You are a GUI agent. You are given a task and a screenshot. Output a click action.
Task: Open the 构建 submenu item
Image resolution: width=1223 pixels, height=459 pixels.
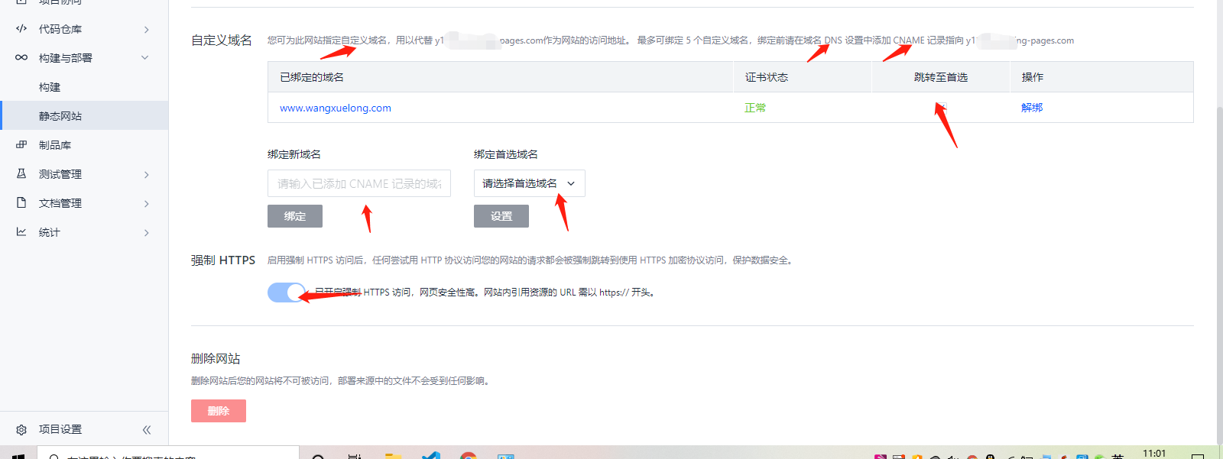pyautogui.click(x=84, y=87)
